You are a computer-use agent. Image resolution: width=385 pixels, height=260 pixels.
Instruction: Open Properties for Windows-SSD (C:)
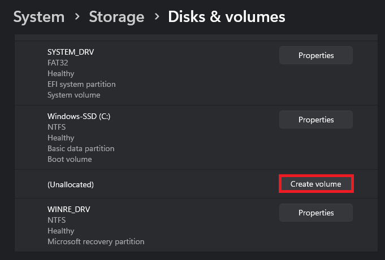[316, 120]
